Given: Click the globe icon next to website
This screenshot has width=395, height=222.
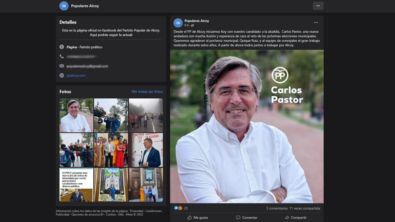Looking at the screenshot, I should pyautogui.click(x=62, y=75).
